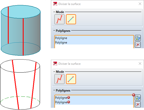Click error badge on first Polyligne in lower list

pos(68,97)
